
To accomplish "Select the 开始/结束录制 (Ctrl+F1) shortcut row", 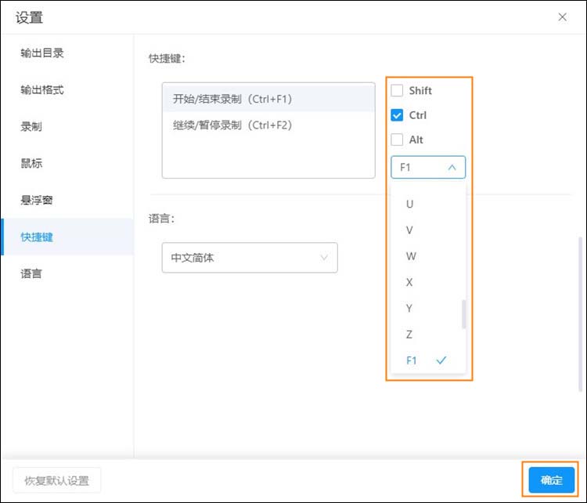I will tap(268, 99).
